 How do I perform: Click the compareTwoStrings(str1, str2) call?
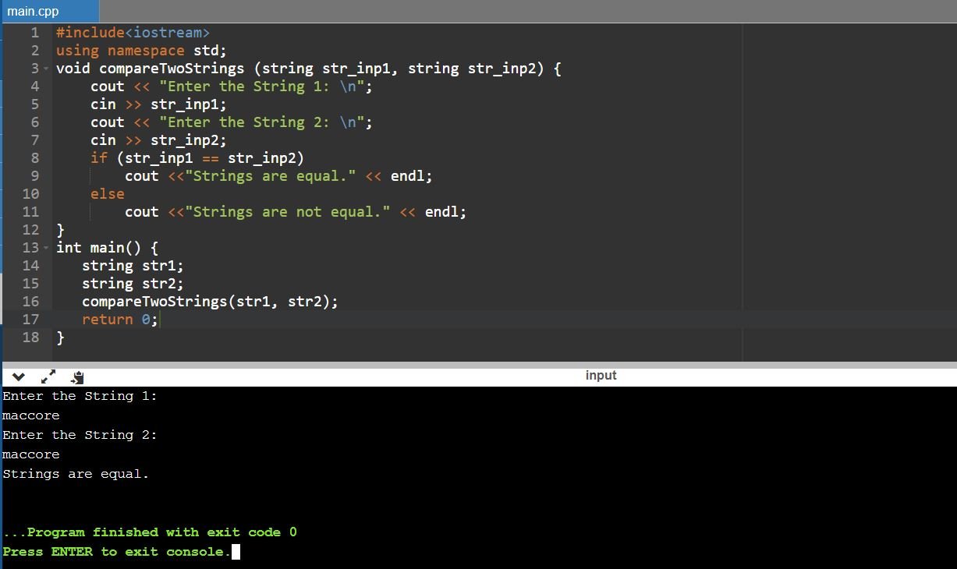(209, 302)
